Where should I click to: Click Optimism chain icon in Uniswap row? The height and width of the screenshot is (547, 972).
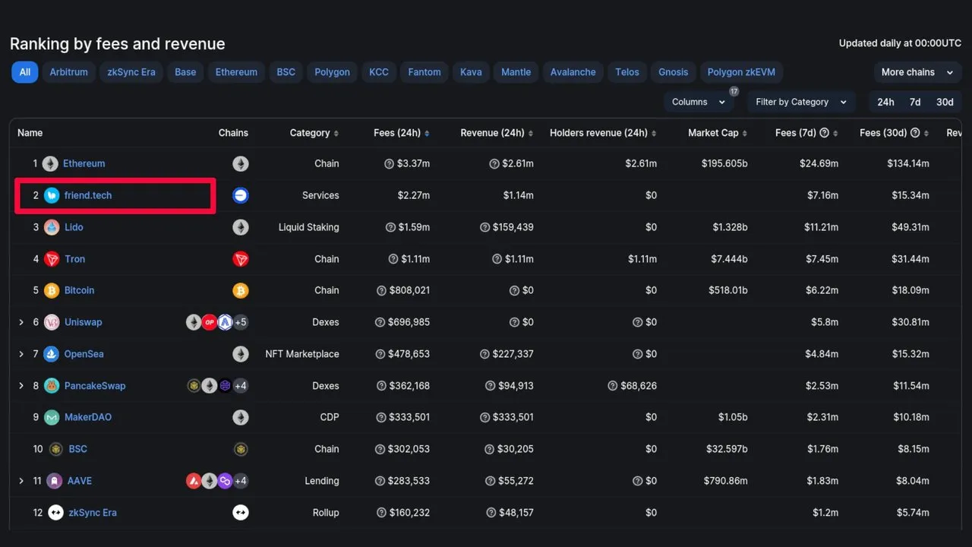pyautogui.click(x=210, y=322)
